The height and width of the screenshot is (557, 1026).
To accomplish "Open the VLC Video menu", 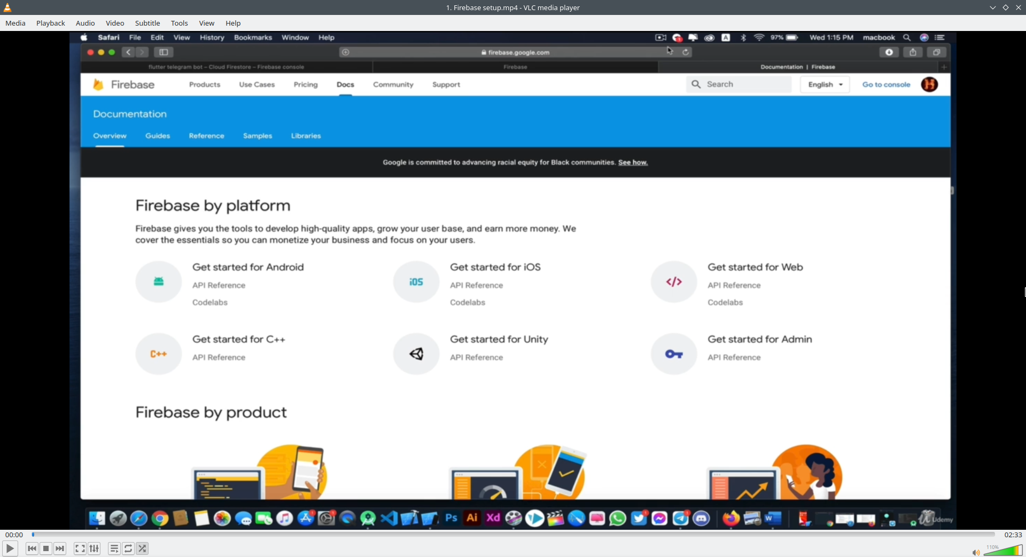I will 115,23.
